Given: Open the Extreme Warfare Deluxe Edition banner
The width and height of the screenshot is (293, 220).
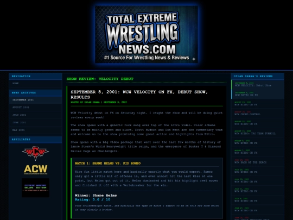Looking at the screenshot, I should point(35,187).
